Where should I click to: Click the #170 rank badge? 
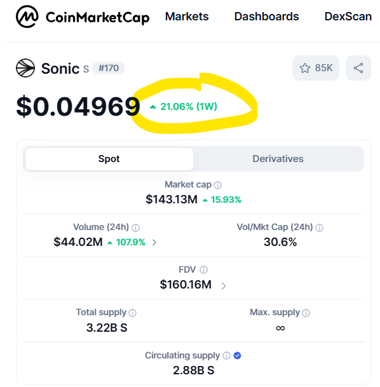tap(109, 68)
